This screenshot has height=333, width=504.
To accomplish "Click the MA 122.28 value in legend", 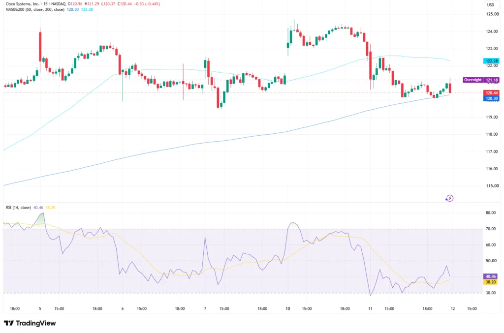I will coord(87,9).
